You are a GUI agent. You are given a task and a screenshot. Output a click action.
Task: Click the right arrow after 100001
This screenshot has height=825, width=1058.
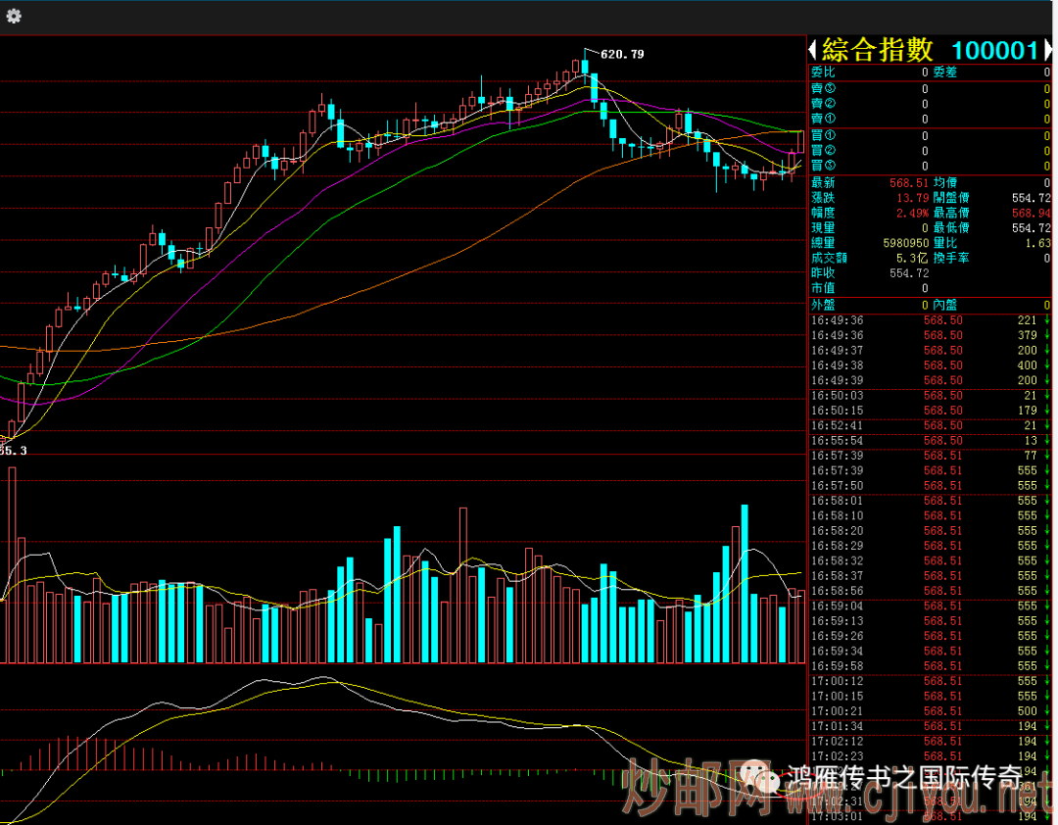[1047, 50]
